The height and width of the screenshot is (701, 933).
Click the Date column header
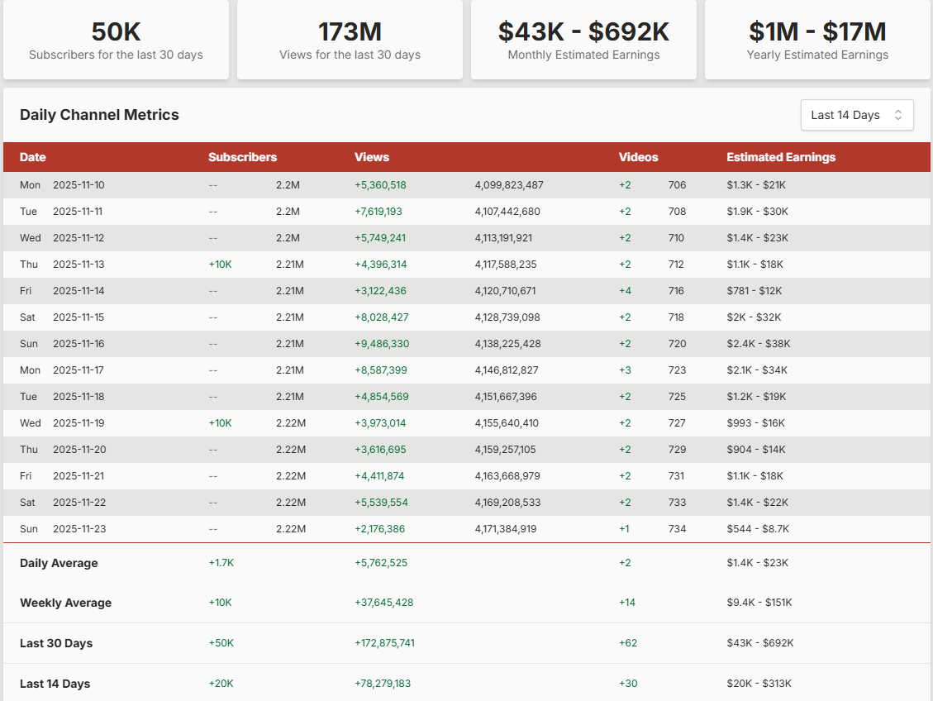click(33, 157)
